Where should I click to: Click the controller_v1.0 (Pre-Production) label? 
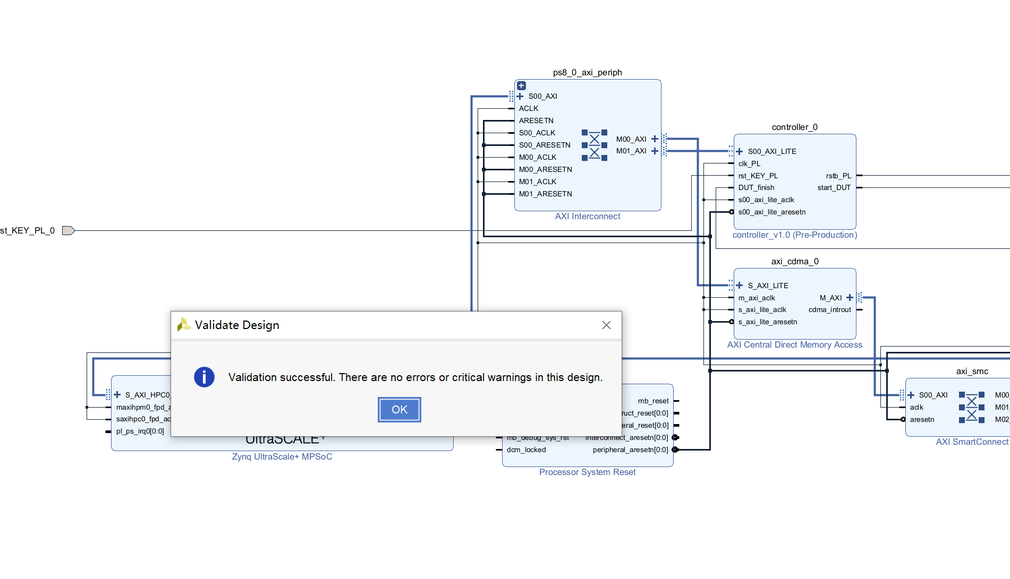pyautogui.click(x=795, y=235)
